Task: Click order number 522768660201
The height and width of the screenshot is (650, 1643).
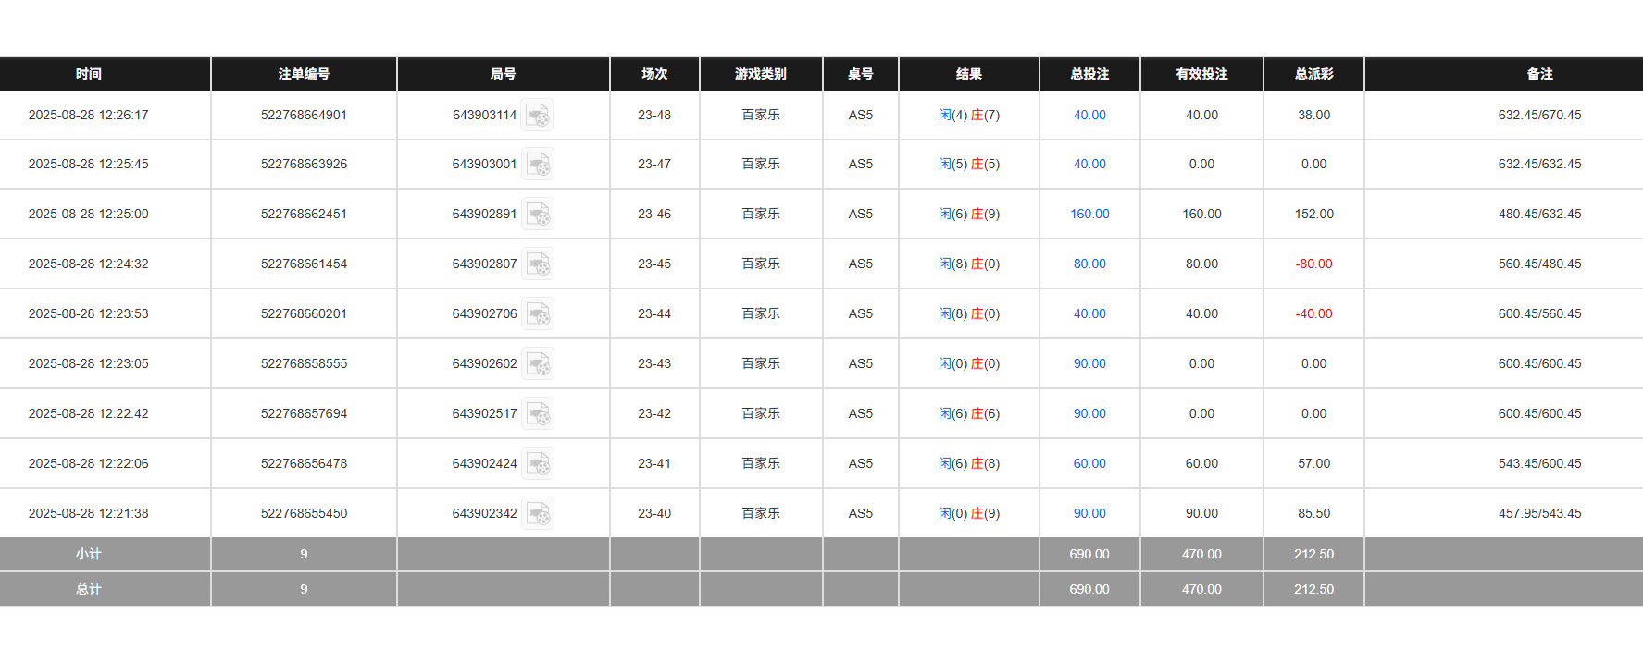Action: 304,313
